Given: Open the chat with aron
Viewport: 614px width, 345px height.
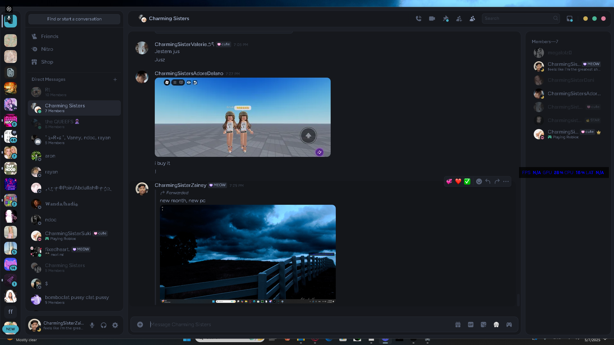Looking at the screenshot, I should [x=50, y=156].
